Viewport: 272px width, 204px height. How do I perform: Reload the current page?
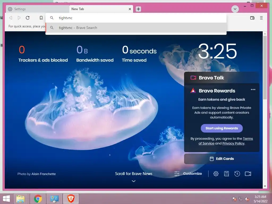pyautogui.click(x=28, y=18)
